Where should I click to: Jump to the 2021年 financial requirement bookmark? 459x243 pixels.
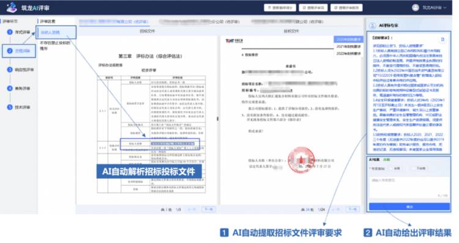(x=348, y=46)
